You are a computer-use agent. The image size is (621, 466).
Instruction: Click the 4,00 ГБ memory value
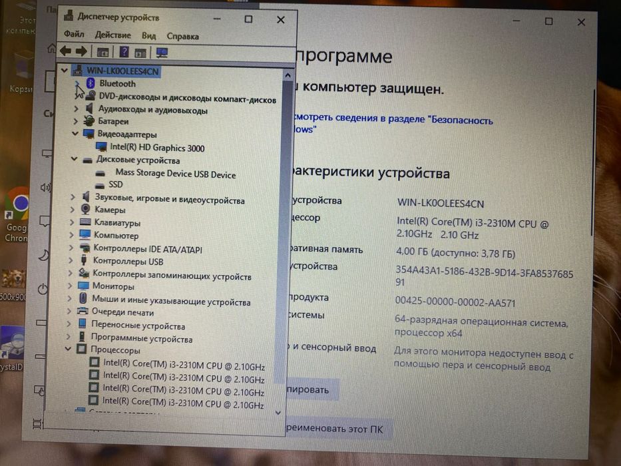click(x=455, y=252)
